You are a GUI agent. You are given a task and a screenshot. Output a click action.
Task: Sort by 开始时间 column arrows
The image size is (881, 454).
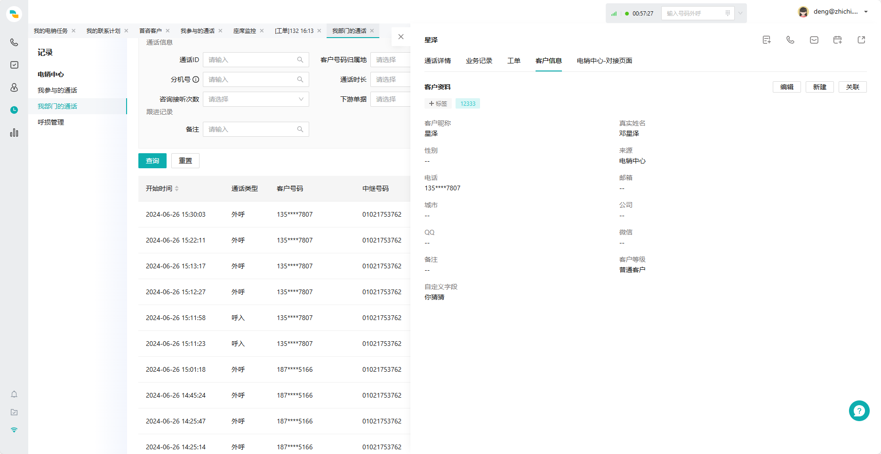coord(177,188)
